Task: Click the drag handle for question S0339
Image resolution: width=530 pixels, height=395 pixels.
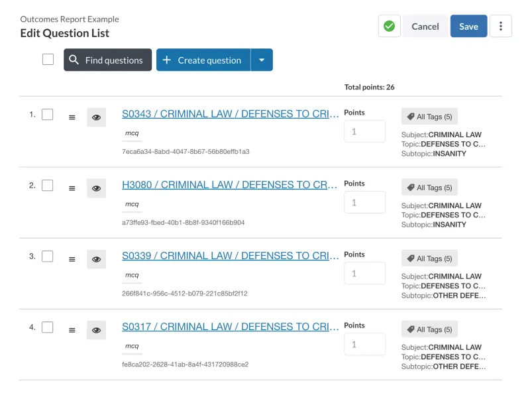Action: pyautogui.click(x=72, y=259)
